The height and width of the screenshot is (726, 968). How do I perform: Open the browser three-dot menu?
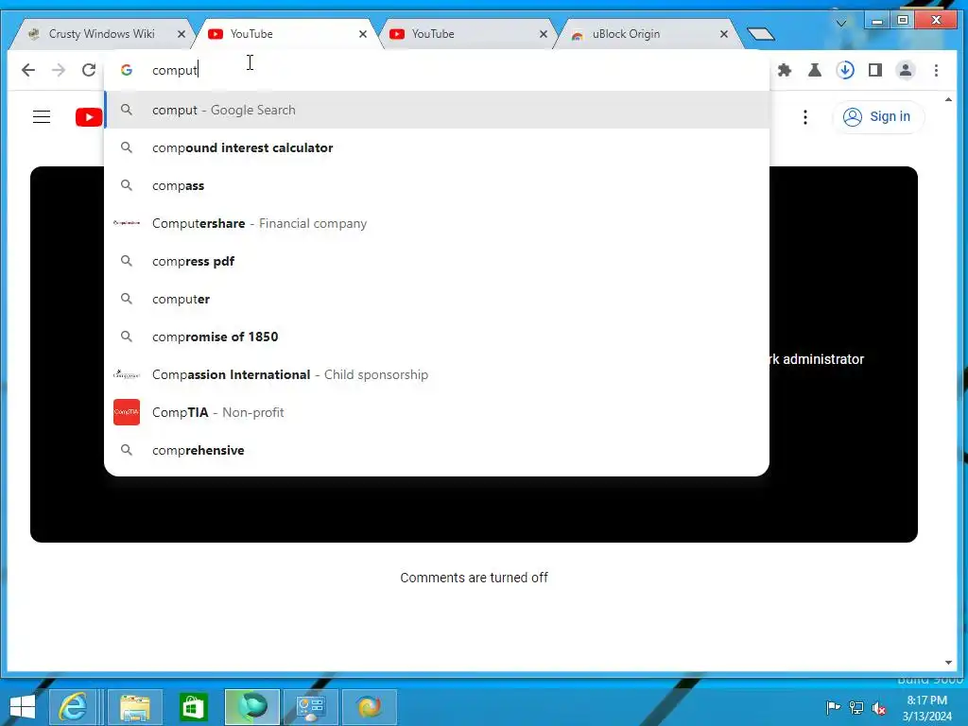pos(937,70)
